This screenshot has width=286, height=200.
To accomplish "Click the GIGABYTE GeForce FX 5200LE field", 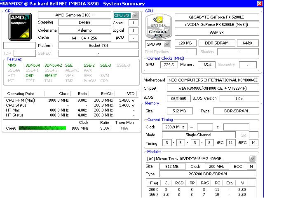I will point(217,17).
